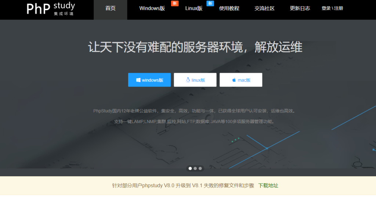
Task: Click the Windows logo icon in button
Action: (x=138, y=80)
